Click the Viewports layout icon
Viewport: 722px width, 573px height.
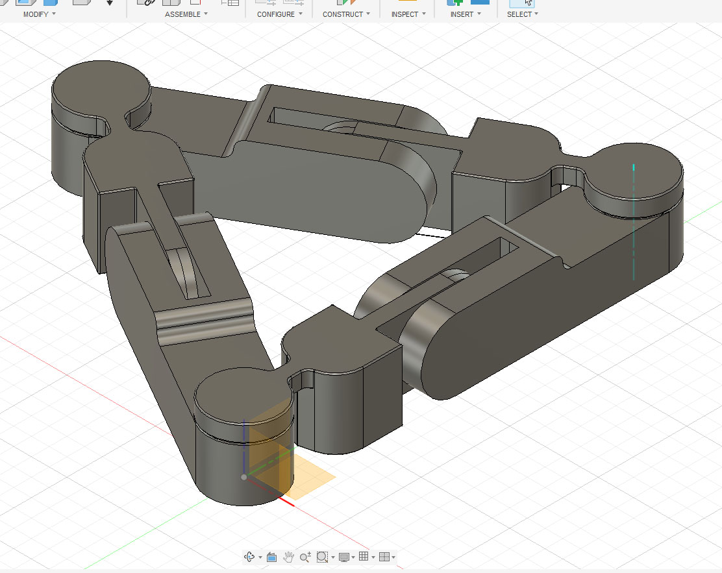(x=384, y=557)
